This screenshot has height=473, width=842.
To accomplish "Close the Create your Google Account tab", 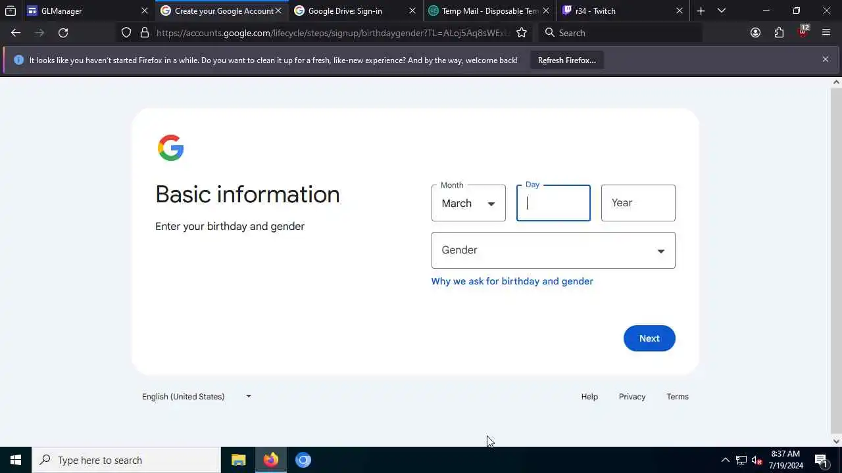I will [278, 11].
